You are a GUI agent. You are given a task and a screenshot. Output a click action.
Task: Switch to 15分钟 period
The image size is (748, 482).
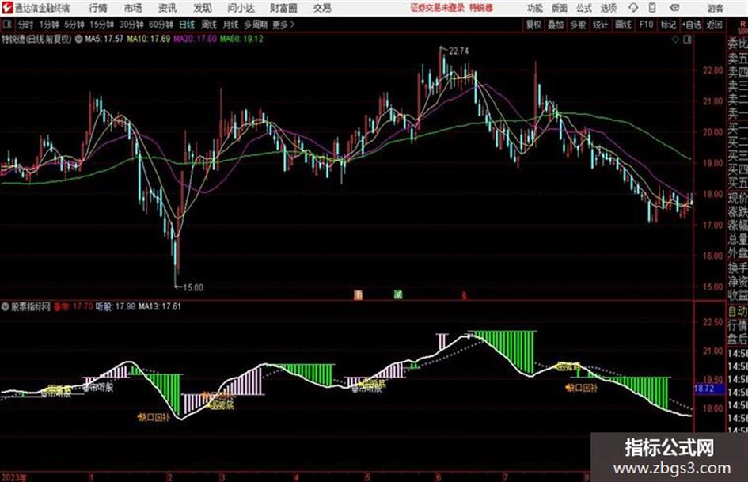[101, 25]
